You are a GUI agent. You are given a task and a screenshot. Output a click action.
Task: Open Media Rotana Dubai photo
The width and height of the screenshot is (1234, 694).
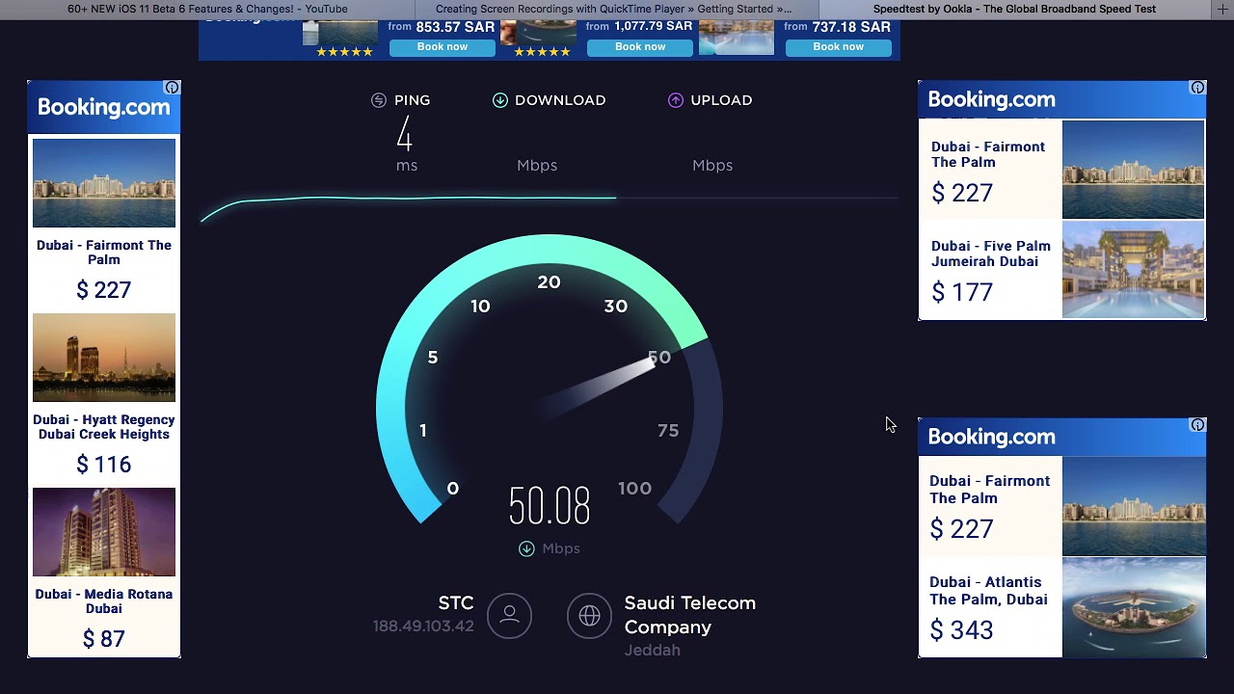(x=104, y=532)
